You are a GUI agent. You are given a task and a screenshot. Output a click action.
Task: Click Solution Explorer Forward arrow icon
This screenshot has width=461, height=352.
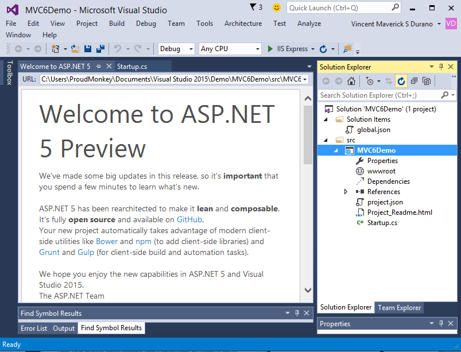339,81
